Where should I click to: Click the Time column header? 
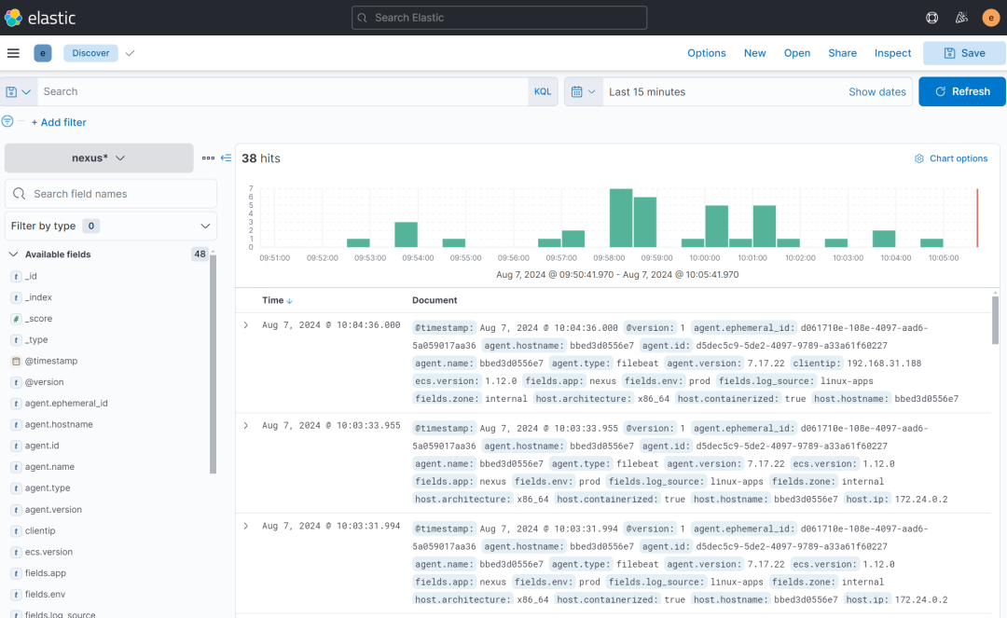pos(272,300)
